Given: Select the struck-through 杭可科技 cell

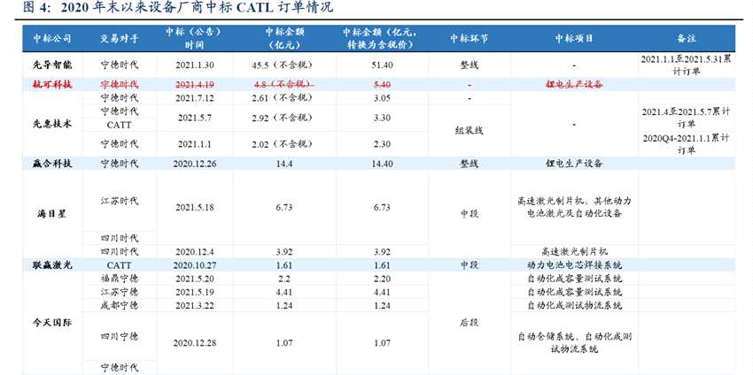Looking at the screenshot, I should coord(52,84).
